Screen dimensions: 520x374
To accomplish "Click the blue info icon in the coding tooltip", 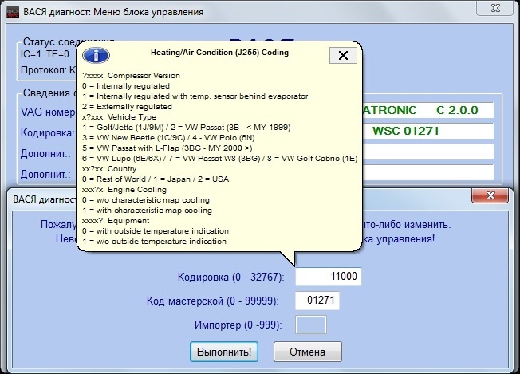I will 96,55.
